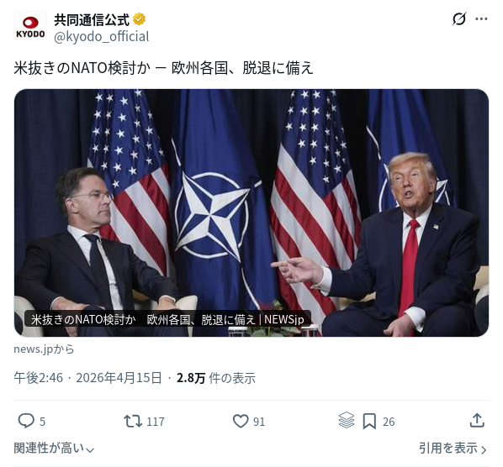The width and height of the screenshot is (503, 467).
Task: Click the gold verified badge
Action: coord(139,19)
